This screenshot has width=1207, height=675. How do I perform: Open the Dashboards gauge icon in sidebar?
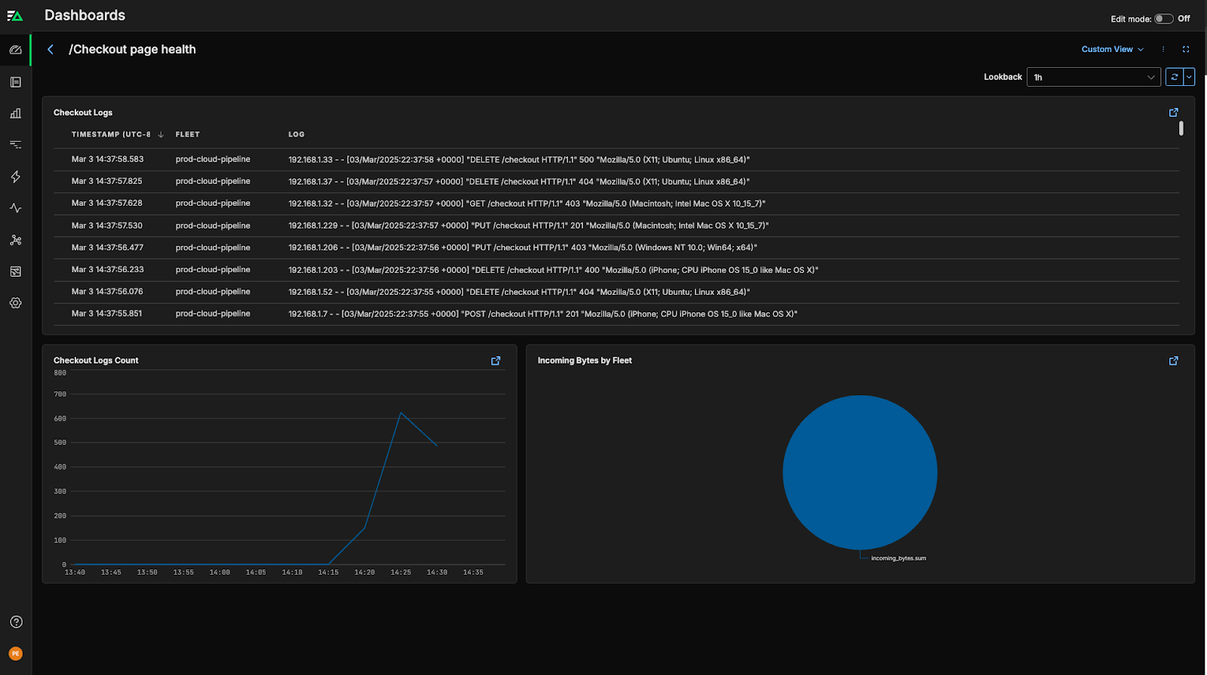pos(15,50)
